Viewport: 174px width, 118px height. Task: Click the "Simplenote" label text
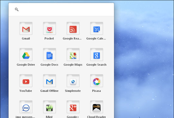click(73, 91)
